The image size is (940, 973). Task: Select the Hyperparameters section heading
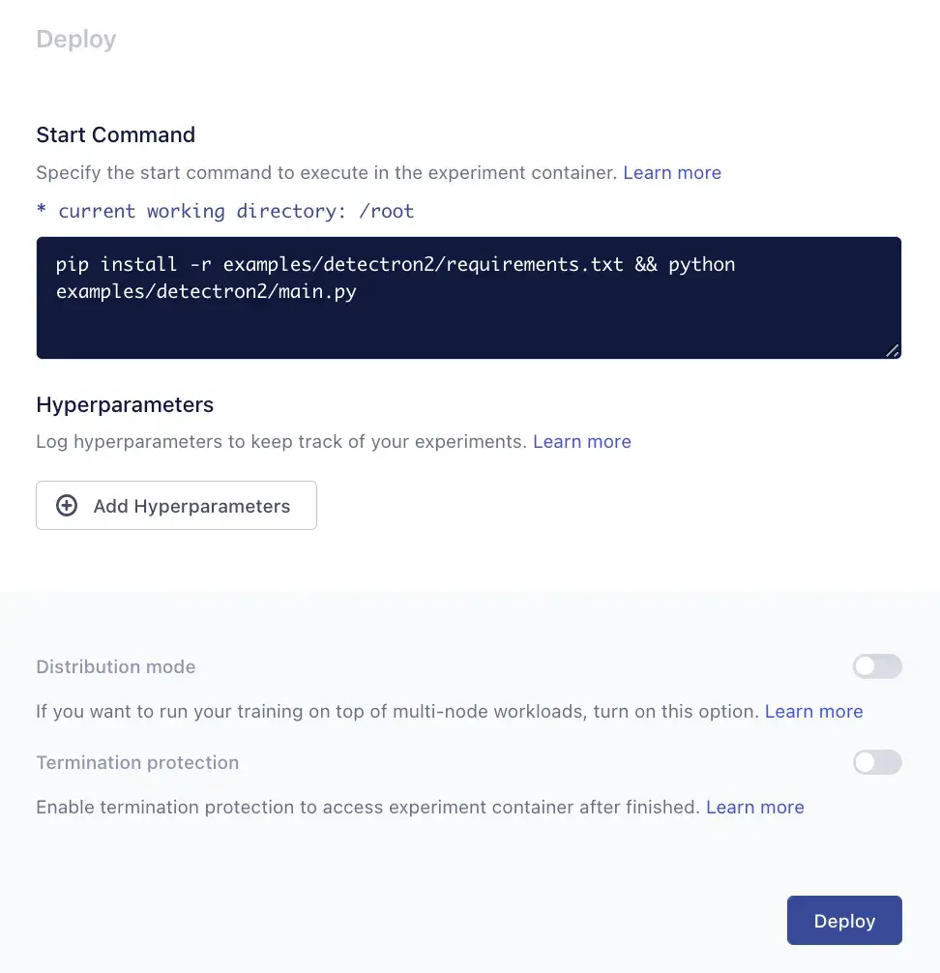click(125, 404)
